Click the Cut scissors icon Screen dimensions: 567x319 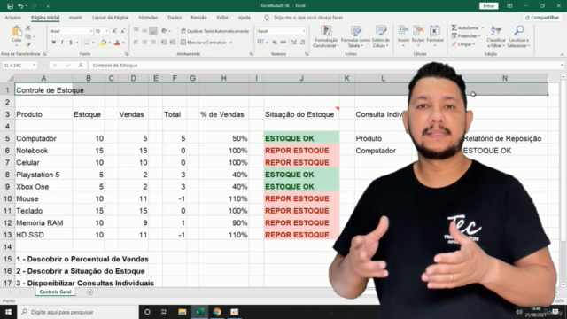click(27, 28)
